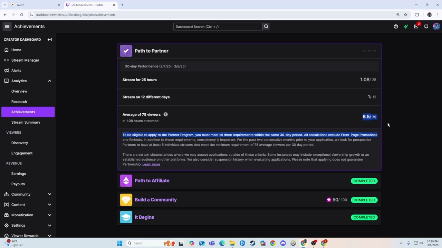The height and width of the screenshot is (248, 442).
Task: Click the 1.08/ 25 stream hours value
Action: pyautogui.click(x=368, y=80)
